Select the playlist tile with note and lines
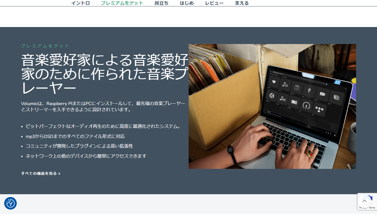 coord(285,84)
